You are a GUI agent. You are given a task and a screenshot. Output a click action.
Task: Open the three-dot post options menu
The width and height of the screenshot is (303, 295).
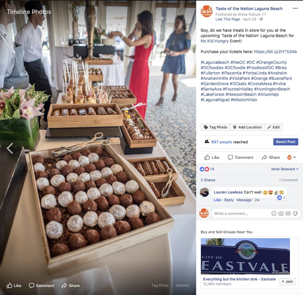(x=295, y=8)
